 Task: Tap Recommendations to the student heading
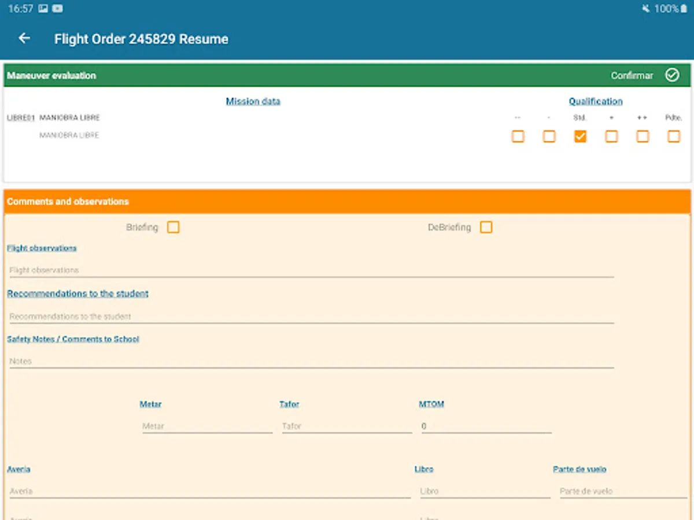pyautogui.click(x=77, y=294)
